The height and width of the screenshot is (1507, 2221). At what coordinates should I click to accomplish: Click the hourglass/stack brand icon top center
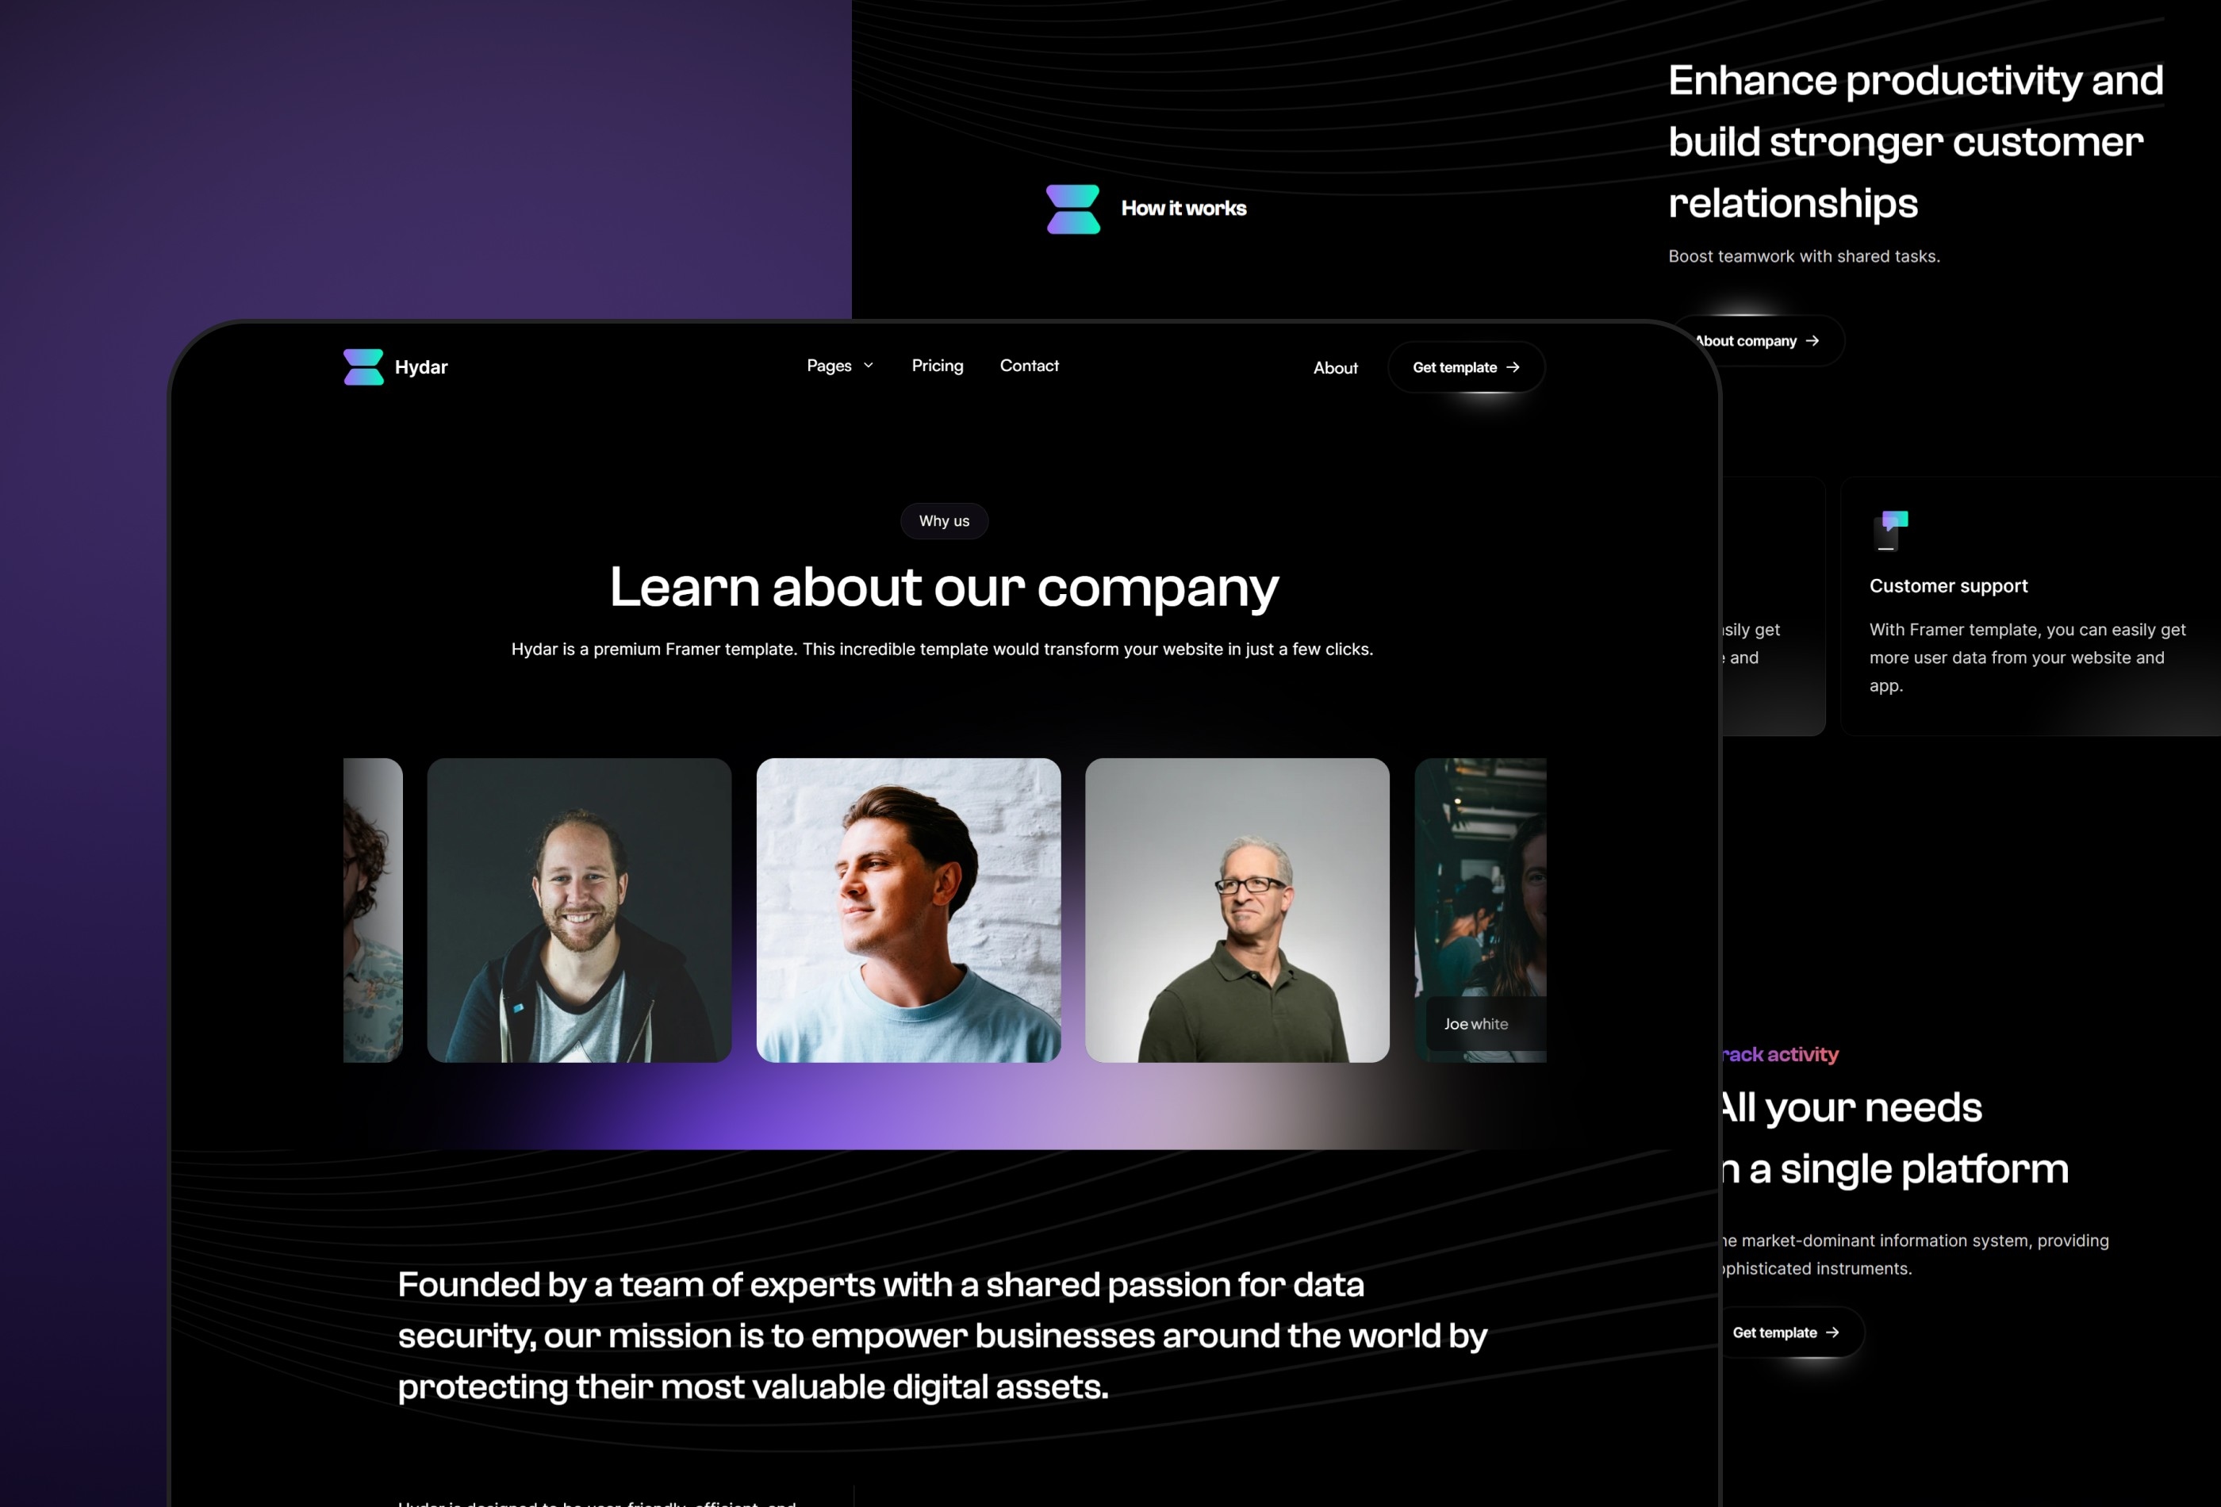tap(1069, 207)
